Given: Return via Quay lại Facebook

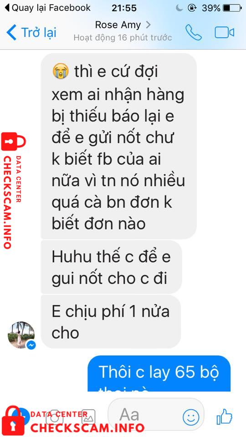Looking at the screenshot, I should [x=47, y=8].
